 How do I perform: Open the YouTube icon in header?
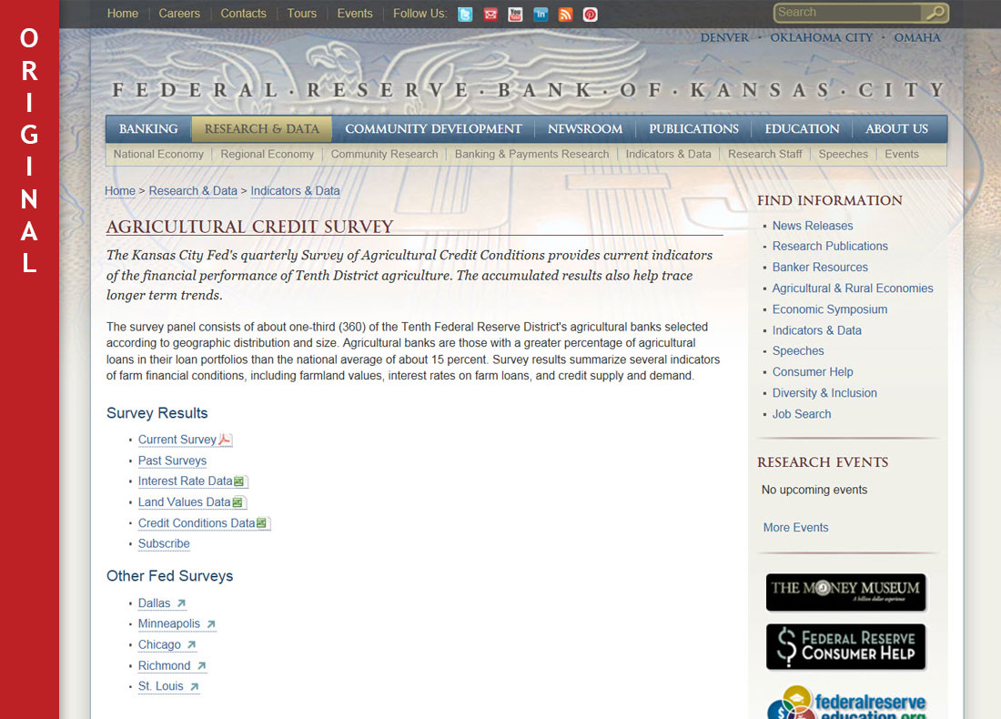coord(515,14)
